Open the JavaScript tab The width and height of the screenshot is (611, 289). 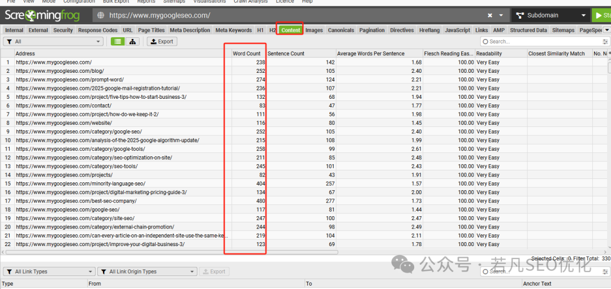pos(458,30)
